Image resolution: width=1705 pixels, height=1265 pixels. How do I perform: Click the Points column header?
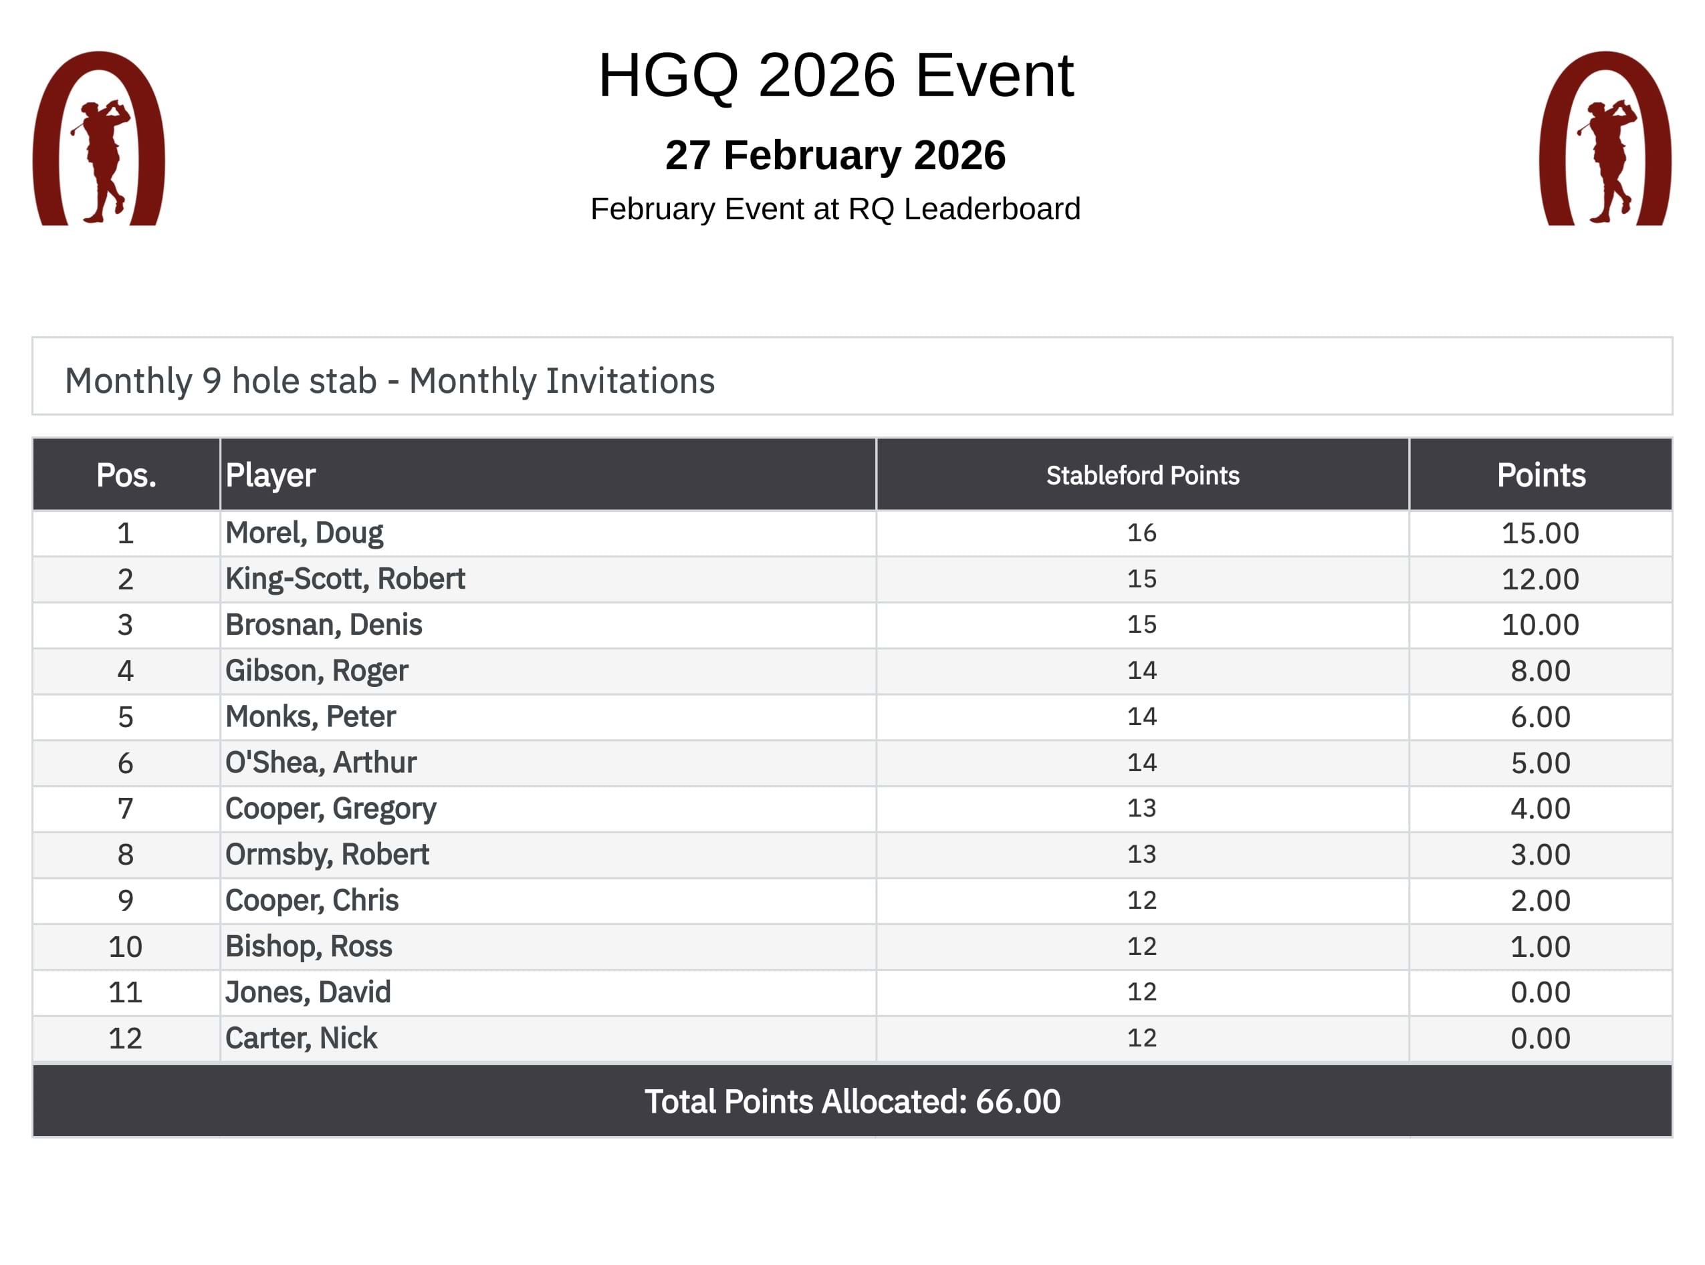[1541, 476]
